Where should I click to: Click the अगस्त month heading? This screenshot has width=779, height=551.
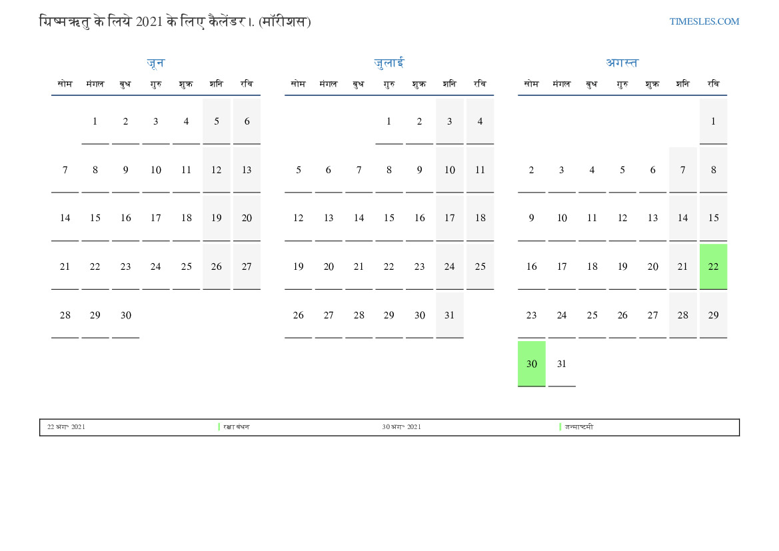point(622,63)
